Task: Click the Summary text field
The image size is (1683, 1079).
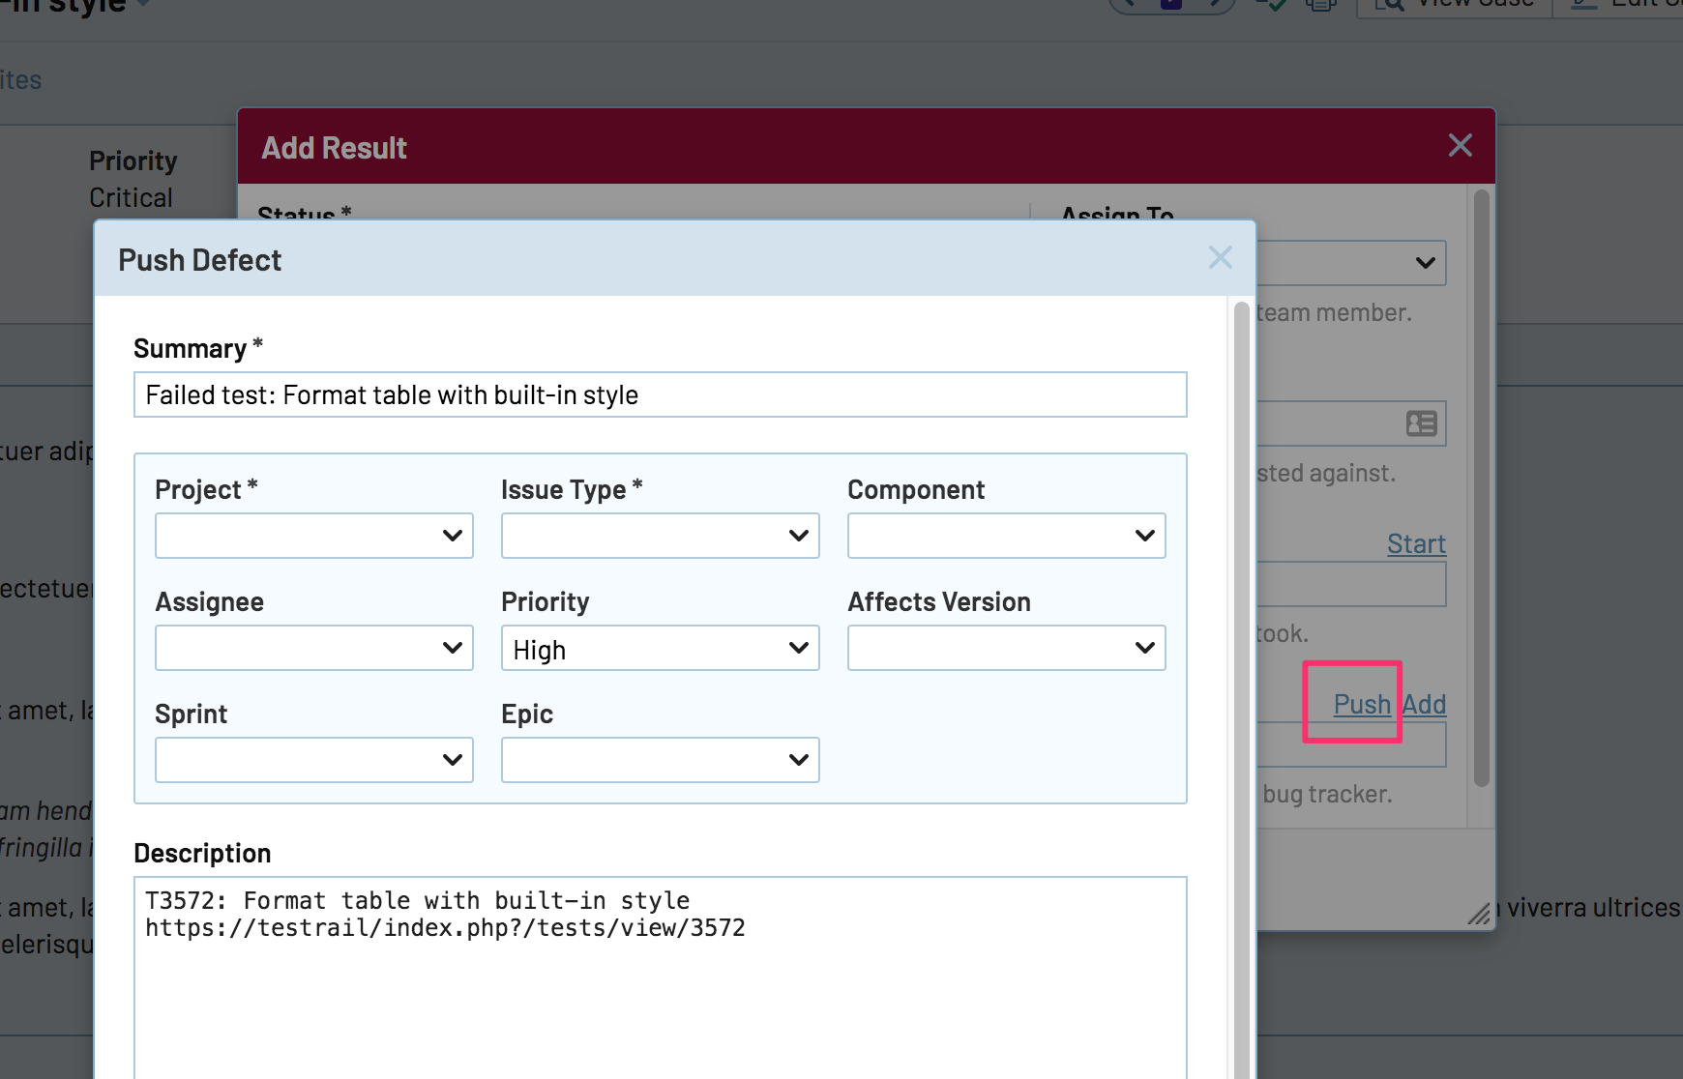Action: [x=660, y=394]
